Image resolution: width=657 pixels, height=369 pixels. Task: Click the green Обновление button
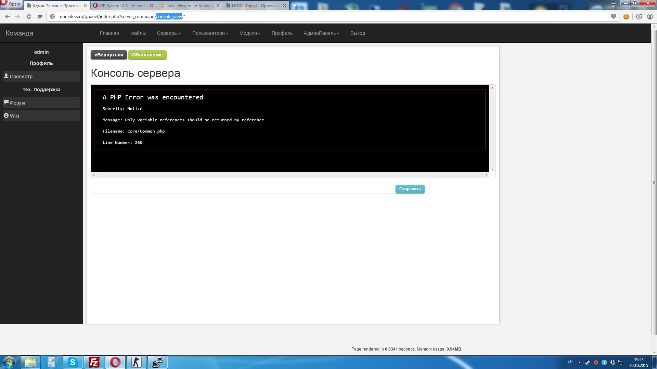click(147, 55)
